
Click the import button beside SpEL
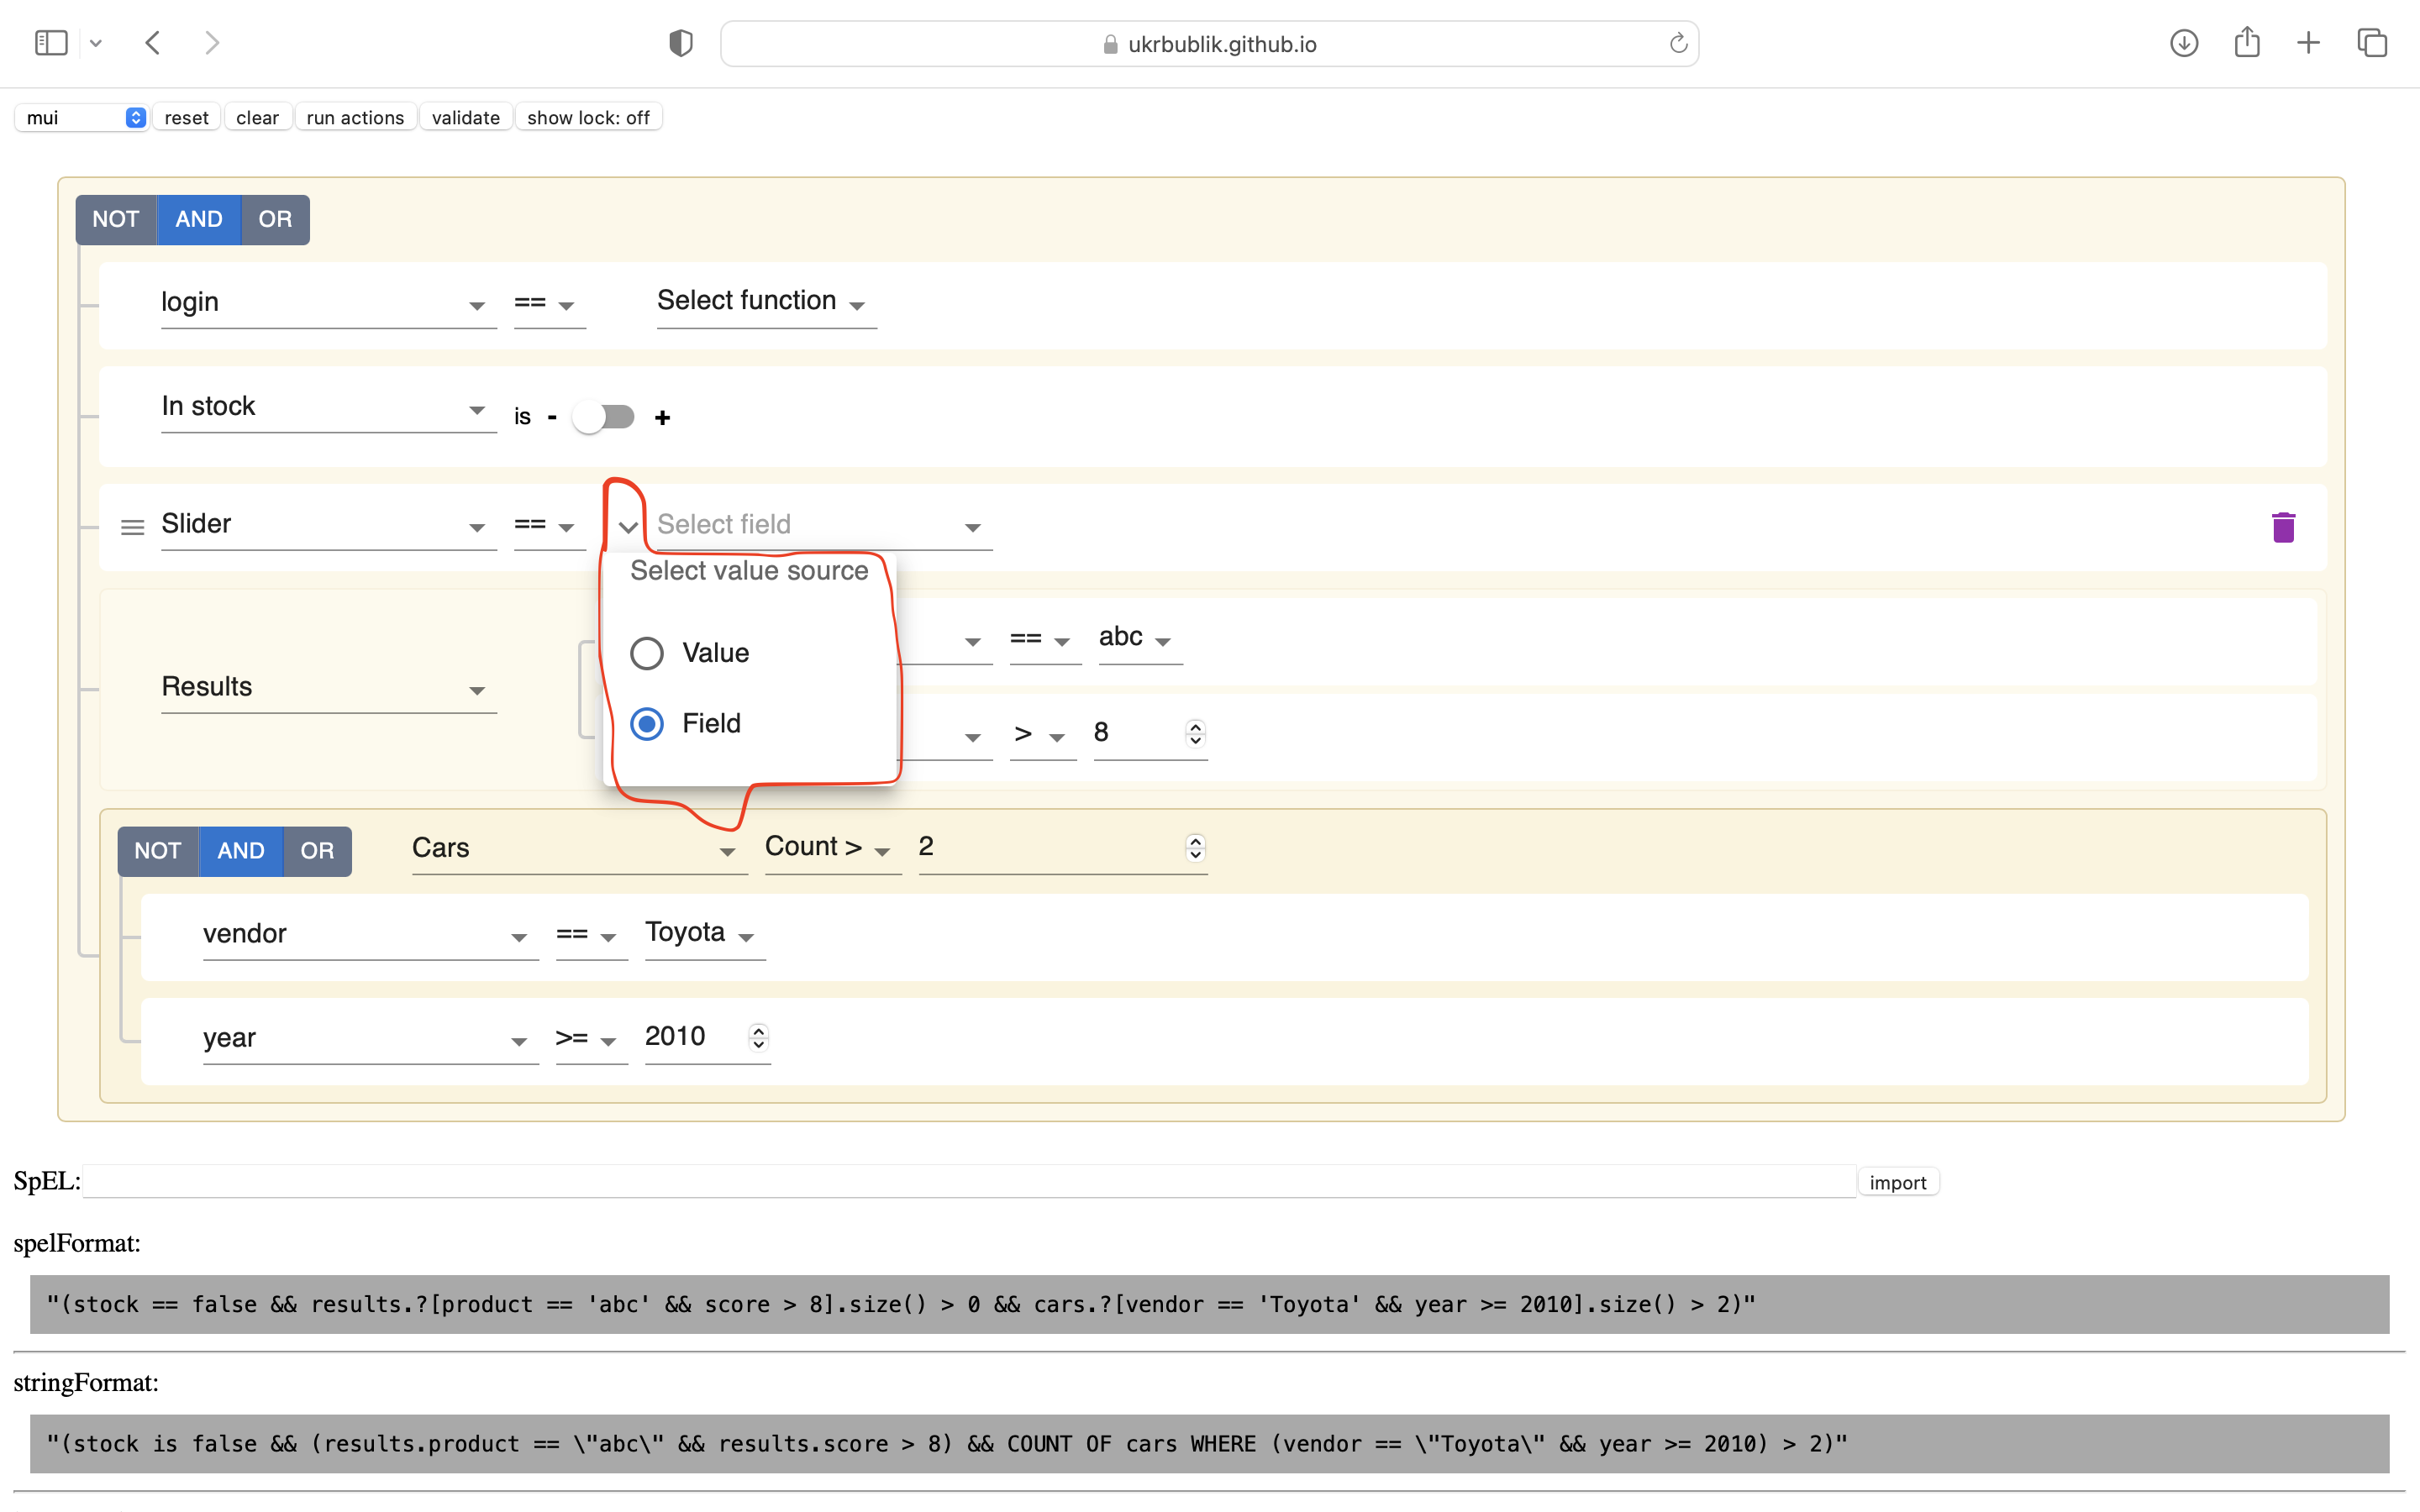tap(1897, 1181)
